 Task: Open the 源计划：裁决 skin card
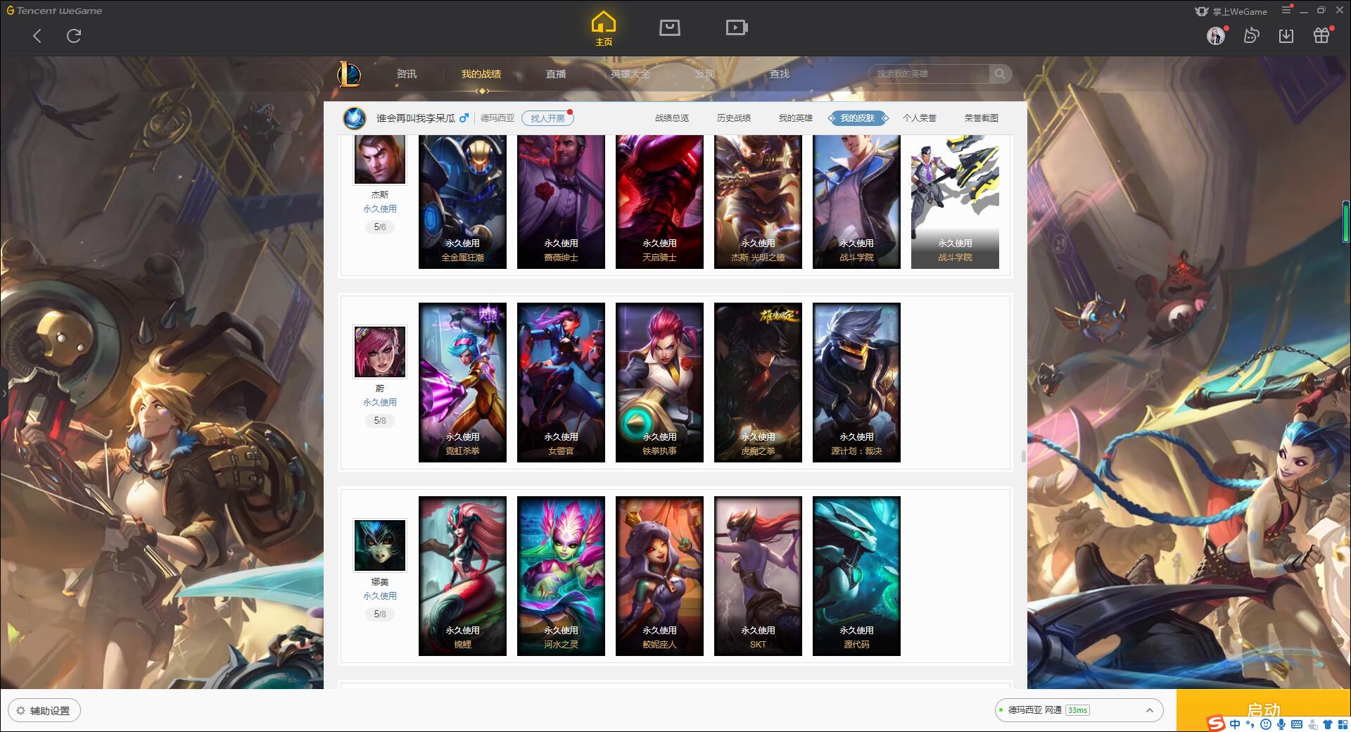coord(856,382)
